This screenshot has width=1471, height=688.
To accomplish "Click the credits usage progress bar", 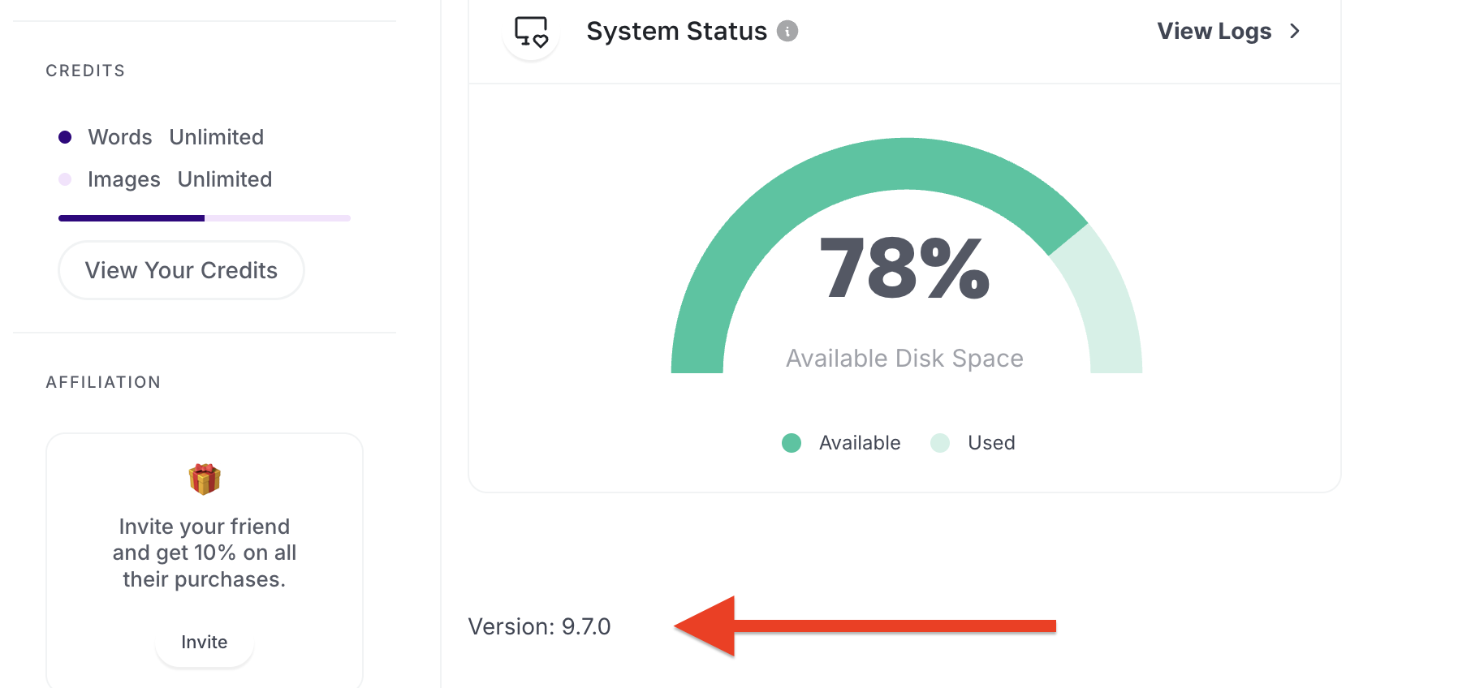I will 205,218.
